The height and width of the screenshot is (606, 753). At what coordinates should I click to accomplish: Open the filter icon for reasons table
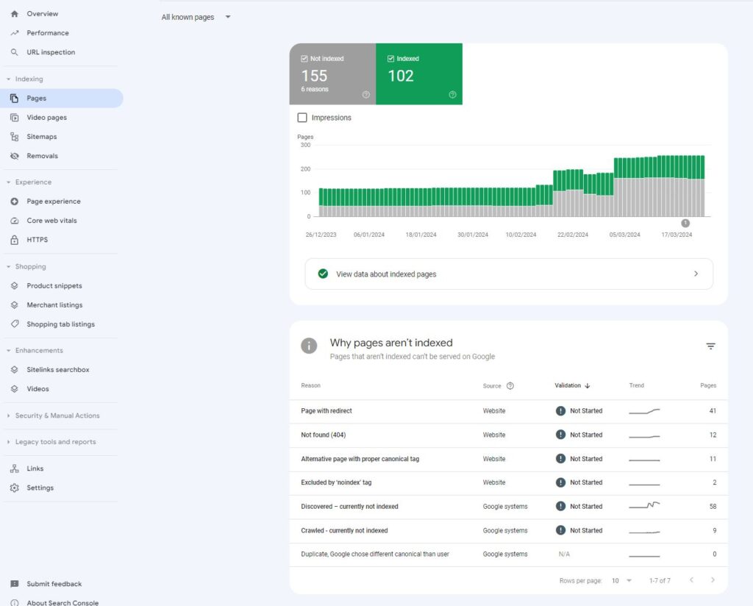711,346
